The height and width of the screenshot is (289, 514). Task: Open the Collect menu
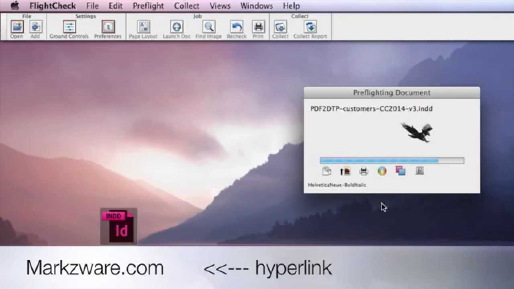[x=187, y=6]
